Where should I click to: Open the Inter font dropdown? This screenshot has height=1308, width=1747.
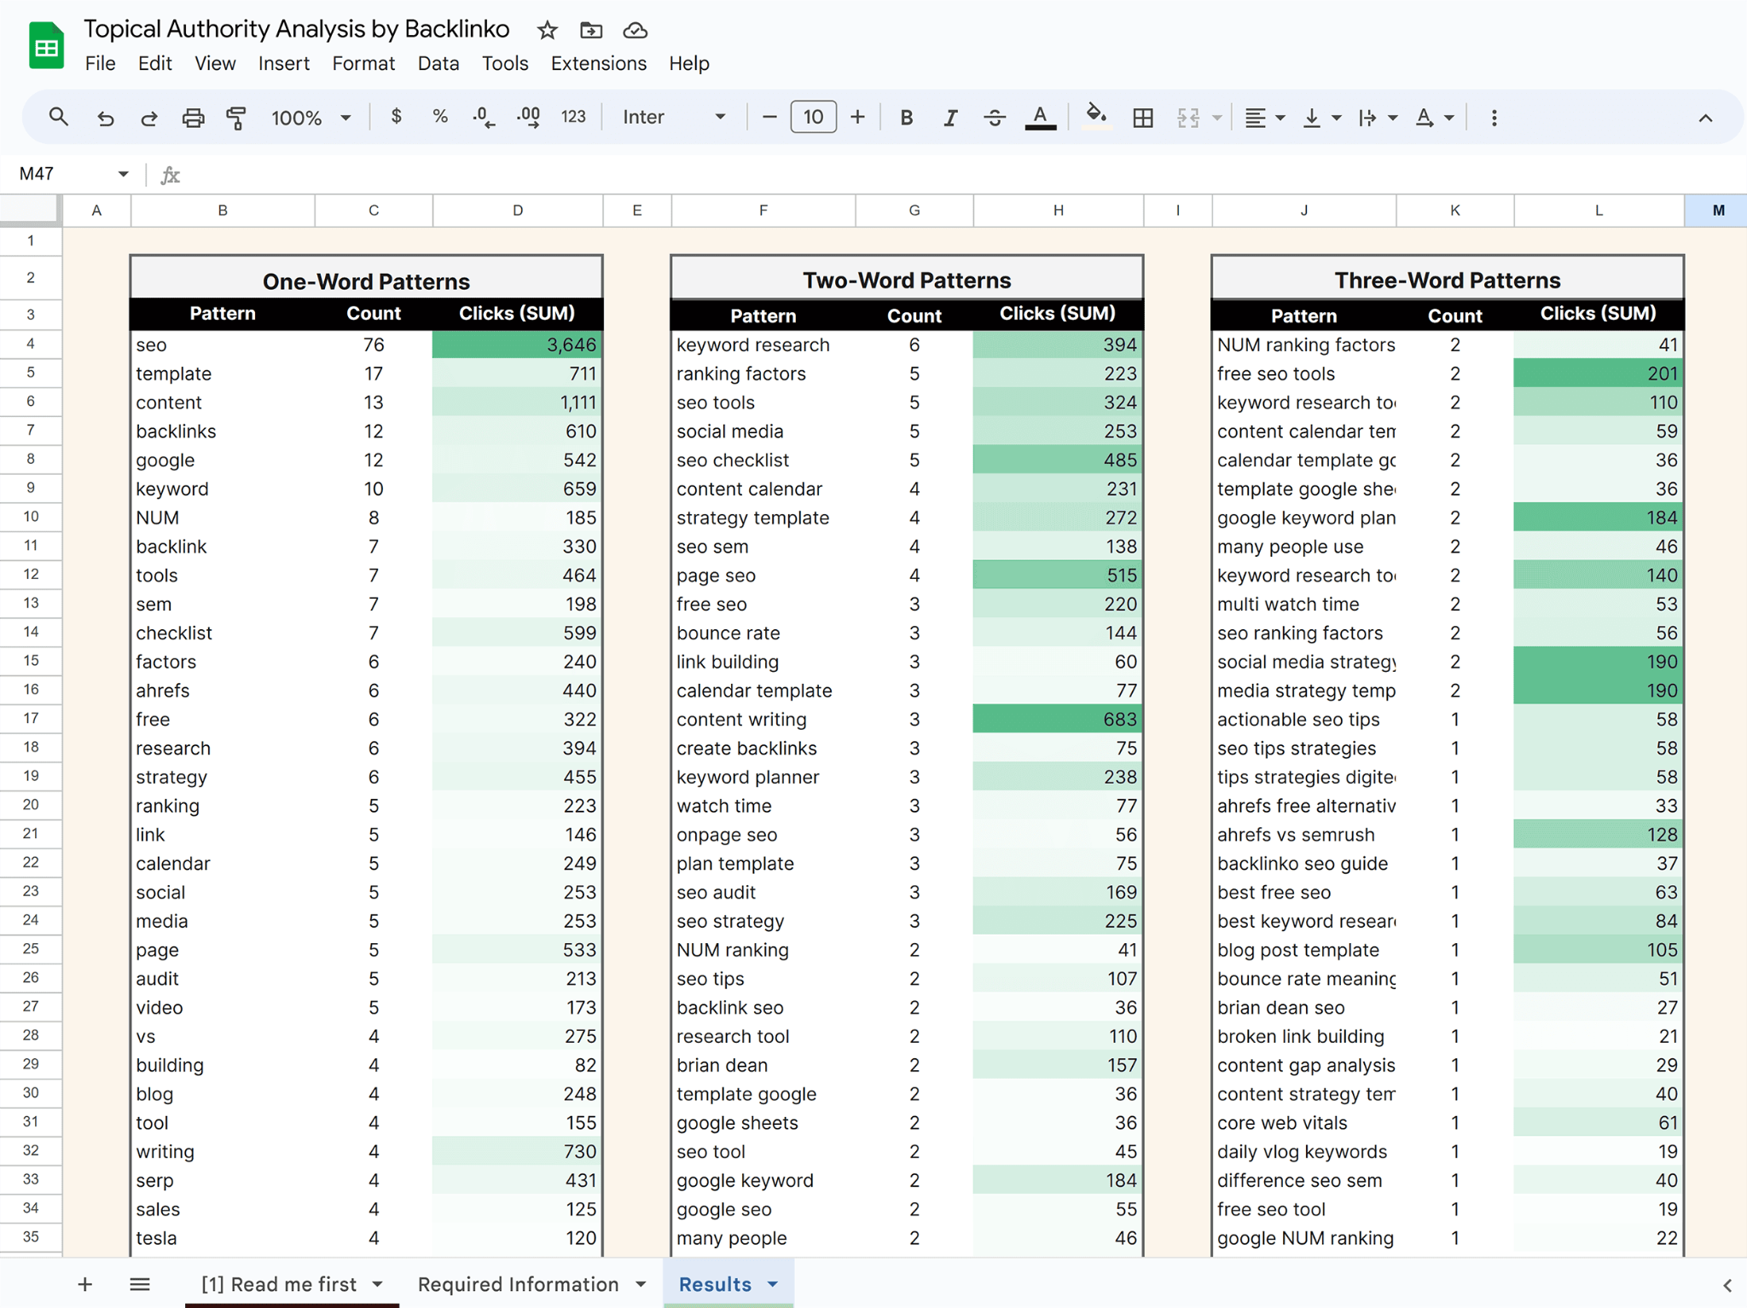click(674, 117)
